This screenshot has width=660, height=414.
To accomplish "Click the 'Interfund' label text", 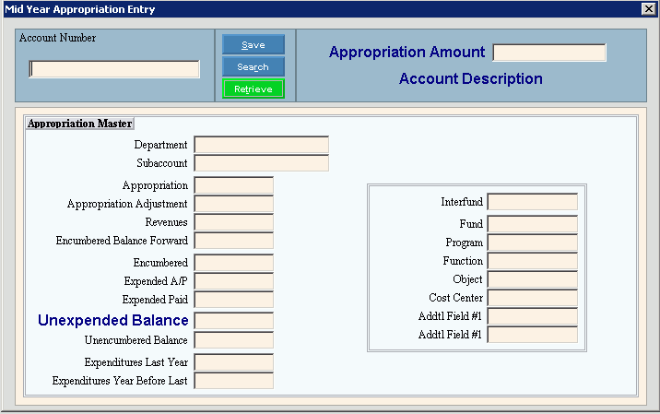I will click(462, 202).
